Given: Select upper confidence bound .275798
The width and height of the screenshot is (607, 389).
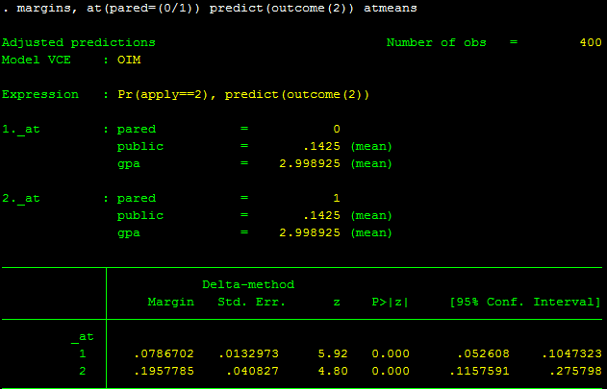Looking at the screenshot, I should click(x=574, y=372).
